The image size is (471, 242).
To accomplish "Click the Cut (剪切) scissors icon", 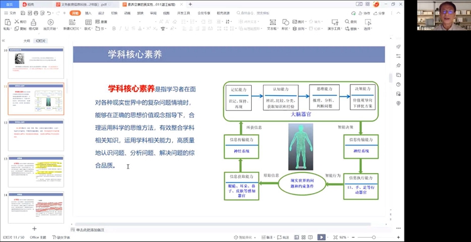I will pos(16,22).
